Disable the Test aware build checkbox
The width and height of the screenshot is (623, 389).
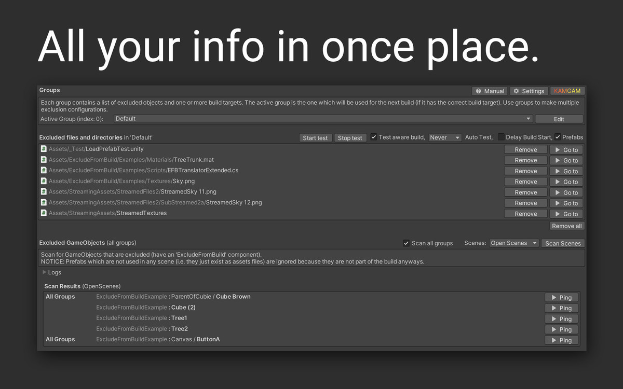374,137
